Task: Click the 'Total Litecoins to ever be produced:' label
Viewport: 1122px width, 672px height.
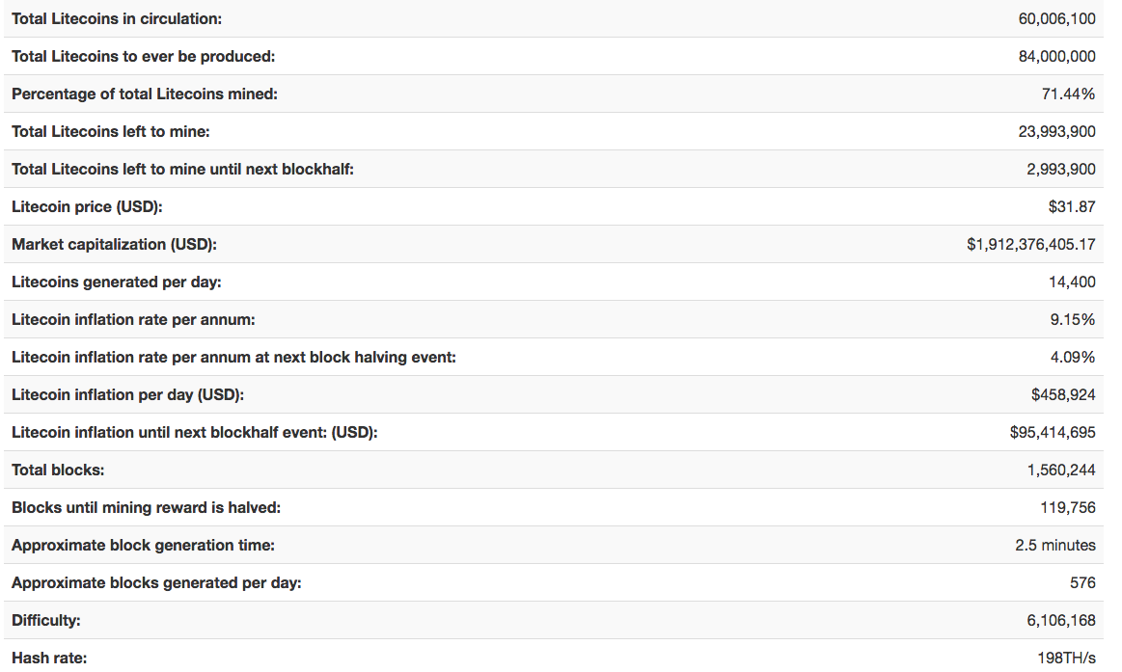Action: point(144,57)
